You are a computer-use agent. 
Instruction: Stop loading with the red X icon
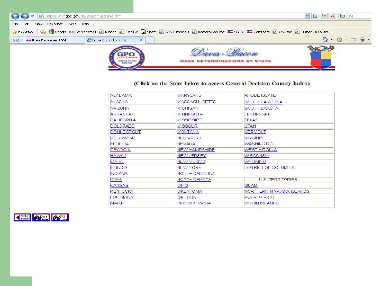tap(332, 16)
